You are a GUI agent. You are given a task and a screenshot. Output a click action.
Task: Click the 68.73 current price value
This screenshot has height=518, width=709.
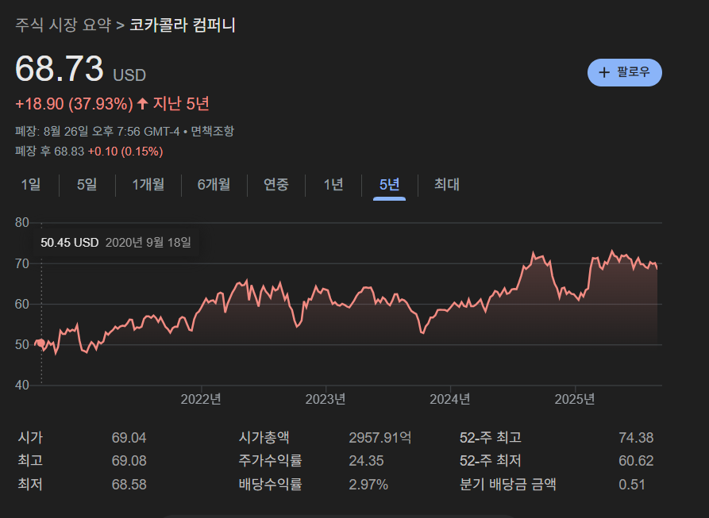pos(60,69)
